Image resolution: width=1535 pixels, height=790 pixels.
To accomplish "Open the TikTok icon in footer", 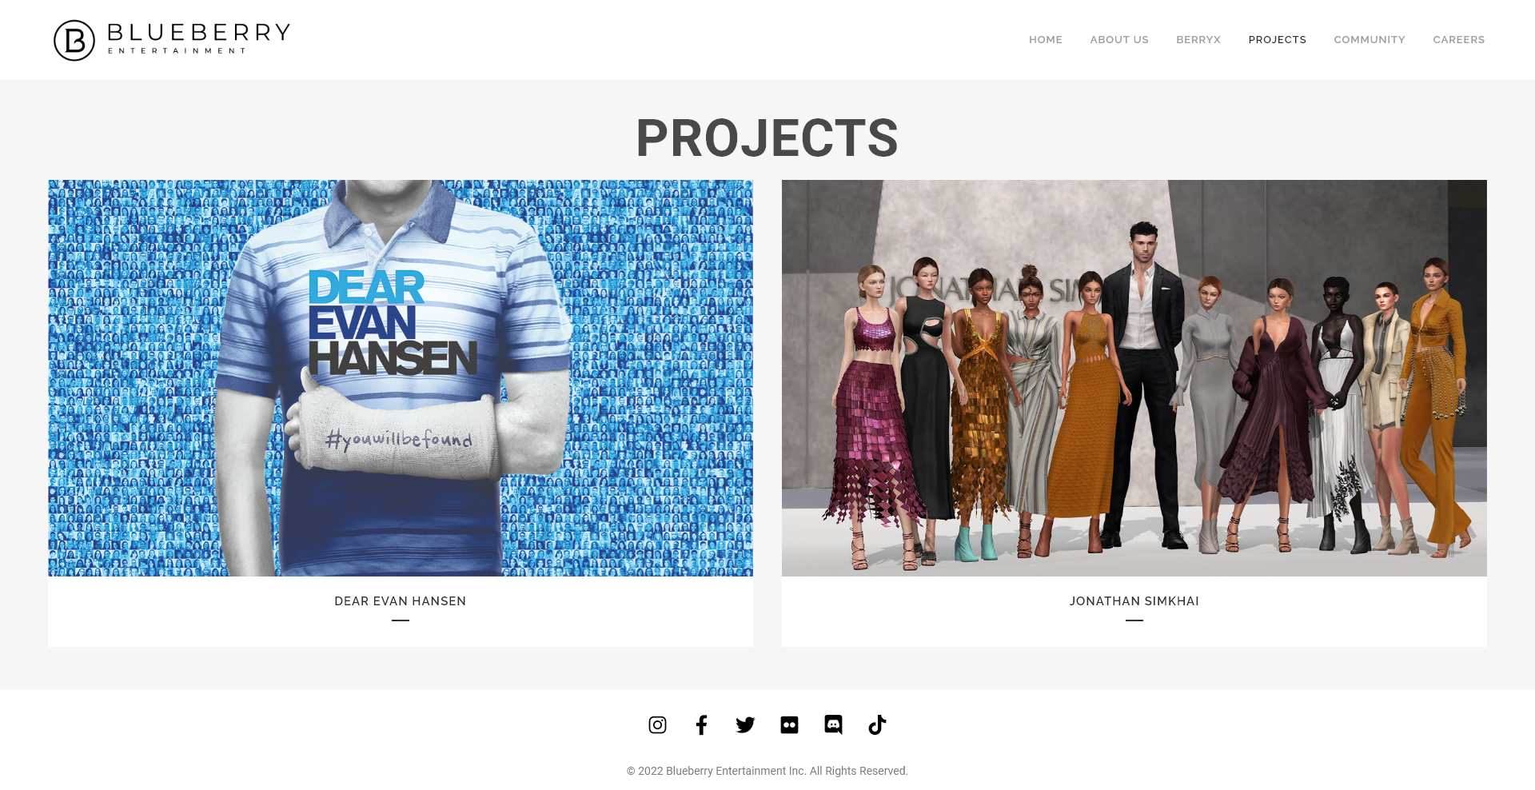I will point(877,725).
